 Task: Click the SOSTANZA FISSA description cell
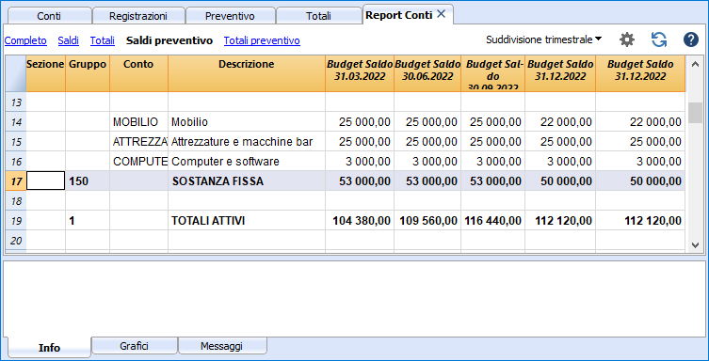click(x=247, y=181)
